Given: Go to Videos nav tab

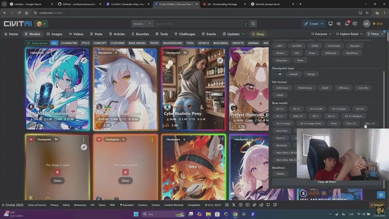Looking at the screenshot, I should 76,34.
